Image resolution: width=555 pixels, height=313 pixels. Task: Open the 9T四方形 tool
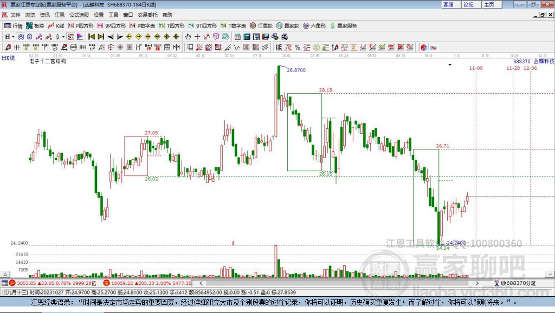pyautogui.click(x=203, y=26)
